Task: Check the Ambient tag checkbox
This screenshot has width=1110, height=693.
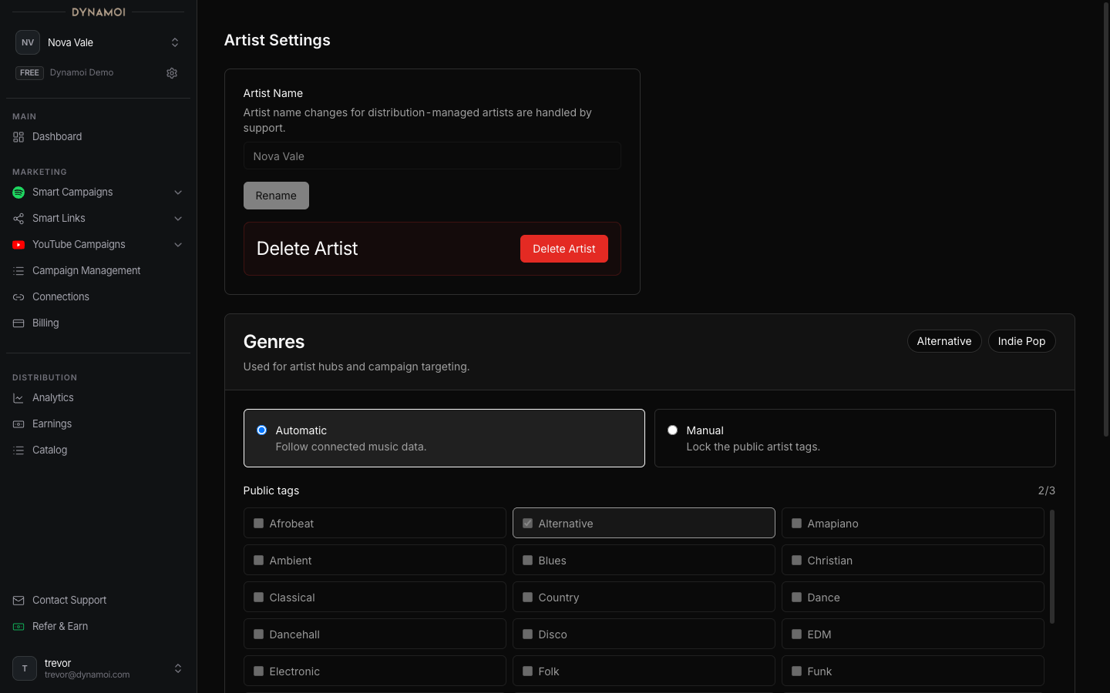Action: [259, 561]
